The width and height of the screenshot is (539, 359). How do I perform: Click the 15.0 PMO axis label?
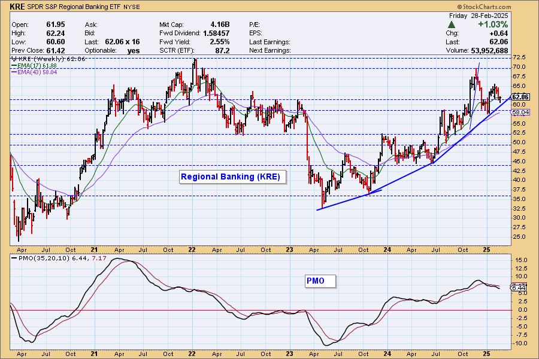coord(521,260)
